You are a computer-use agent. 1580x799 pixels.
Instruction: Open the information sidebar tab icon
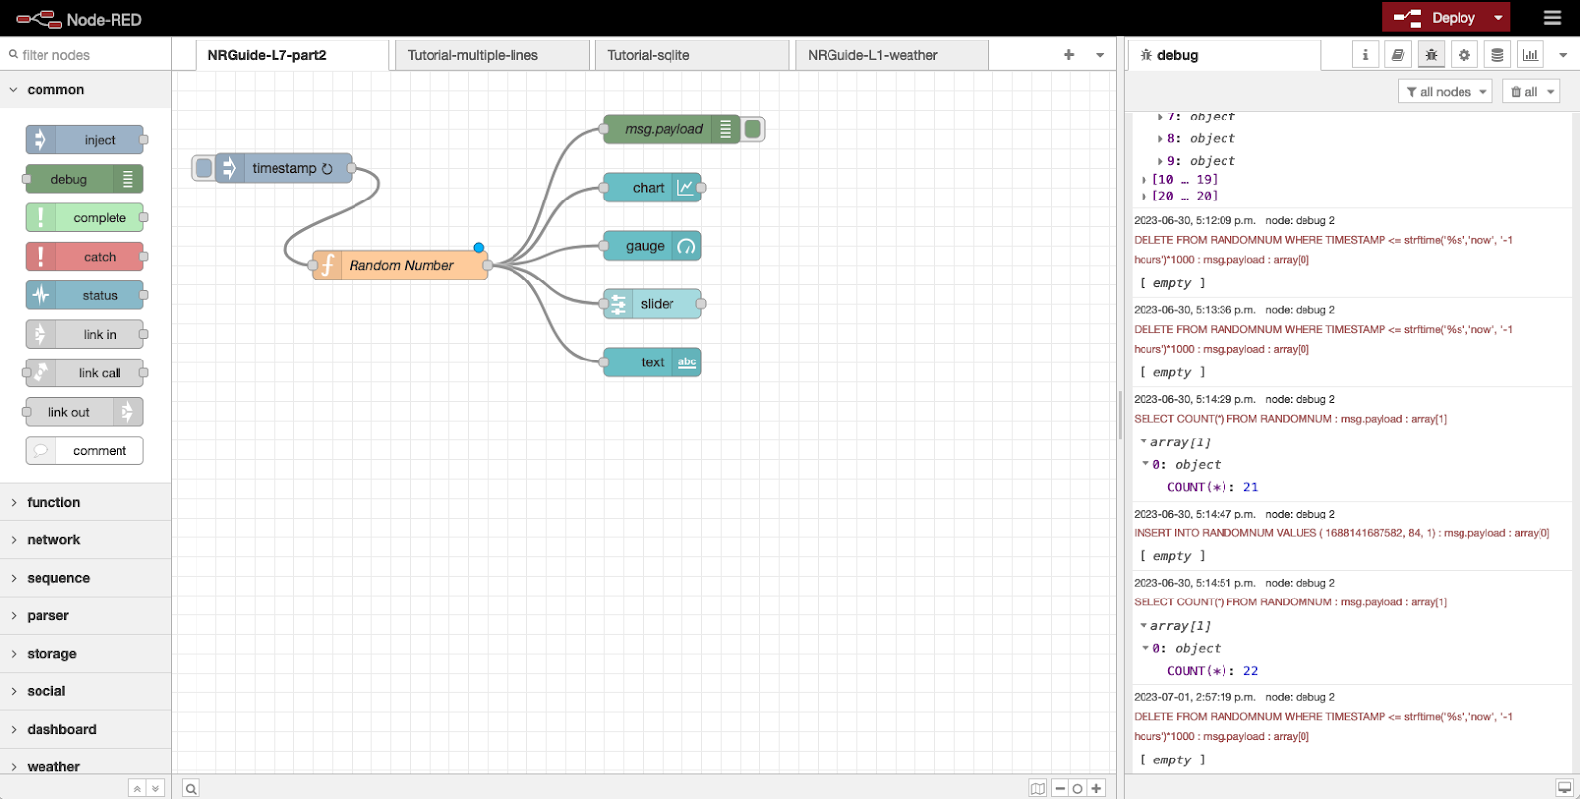point(1365,55)
